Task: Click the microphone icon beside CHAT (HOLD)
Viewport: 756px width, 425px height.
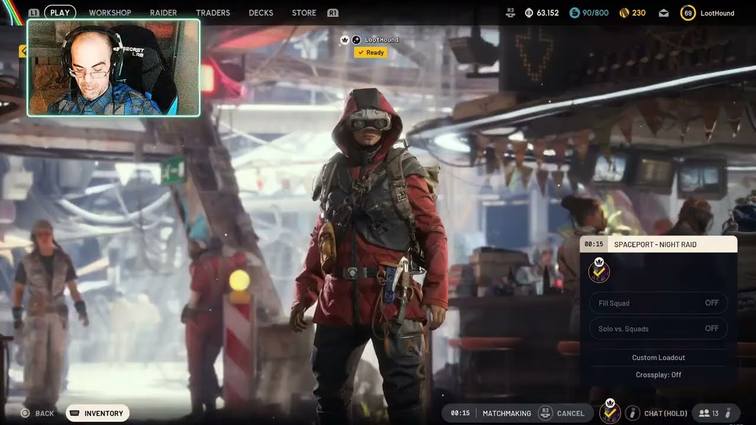Action: 633,413
